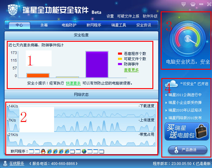Screen dimensions: 212x168
Task: Click the 上传速度 label
Action: pyautogui.click(x=147, y=120)
